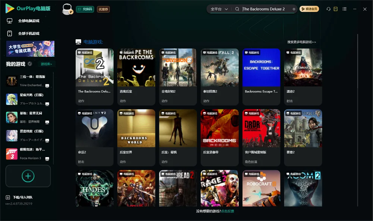Click the bookmark panel icon in the title bar
The width and height of the screenshot is (373, 221).
pos(335,9)
